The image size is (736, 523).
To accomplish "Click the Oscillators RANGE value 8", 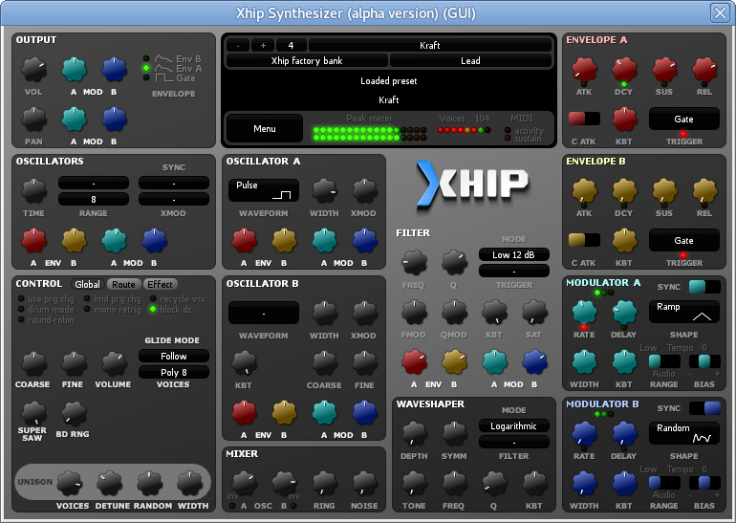I will tap(94, 199).
